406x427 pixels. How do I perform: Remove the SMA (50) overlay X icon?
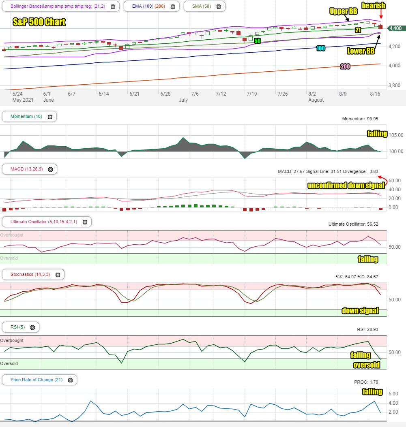pos(219,6)
